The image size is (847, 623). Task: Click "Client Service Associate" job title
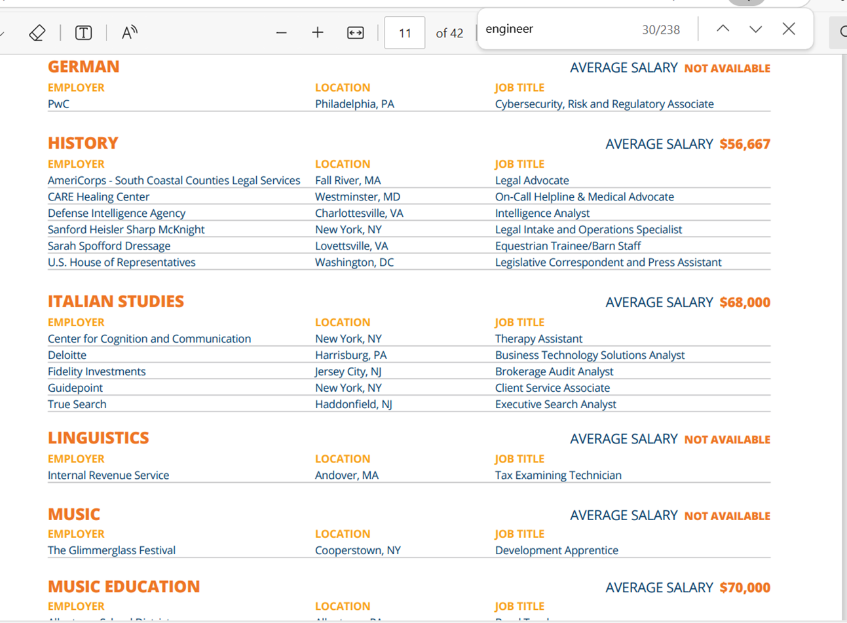pos(552,388)
